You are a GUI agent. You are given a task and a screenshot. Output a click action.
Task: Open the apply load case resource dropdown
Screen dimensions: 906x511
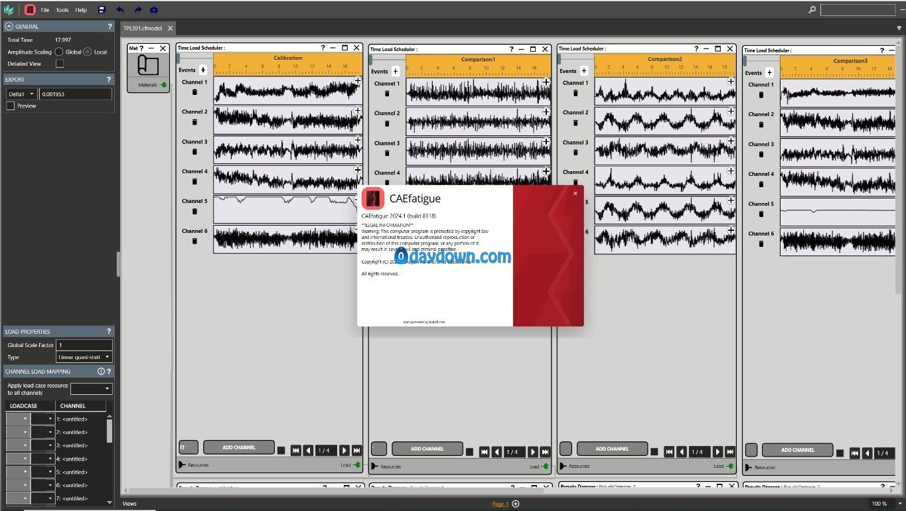coord(92,388)
